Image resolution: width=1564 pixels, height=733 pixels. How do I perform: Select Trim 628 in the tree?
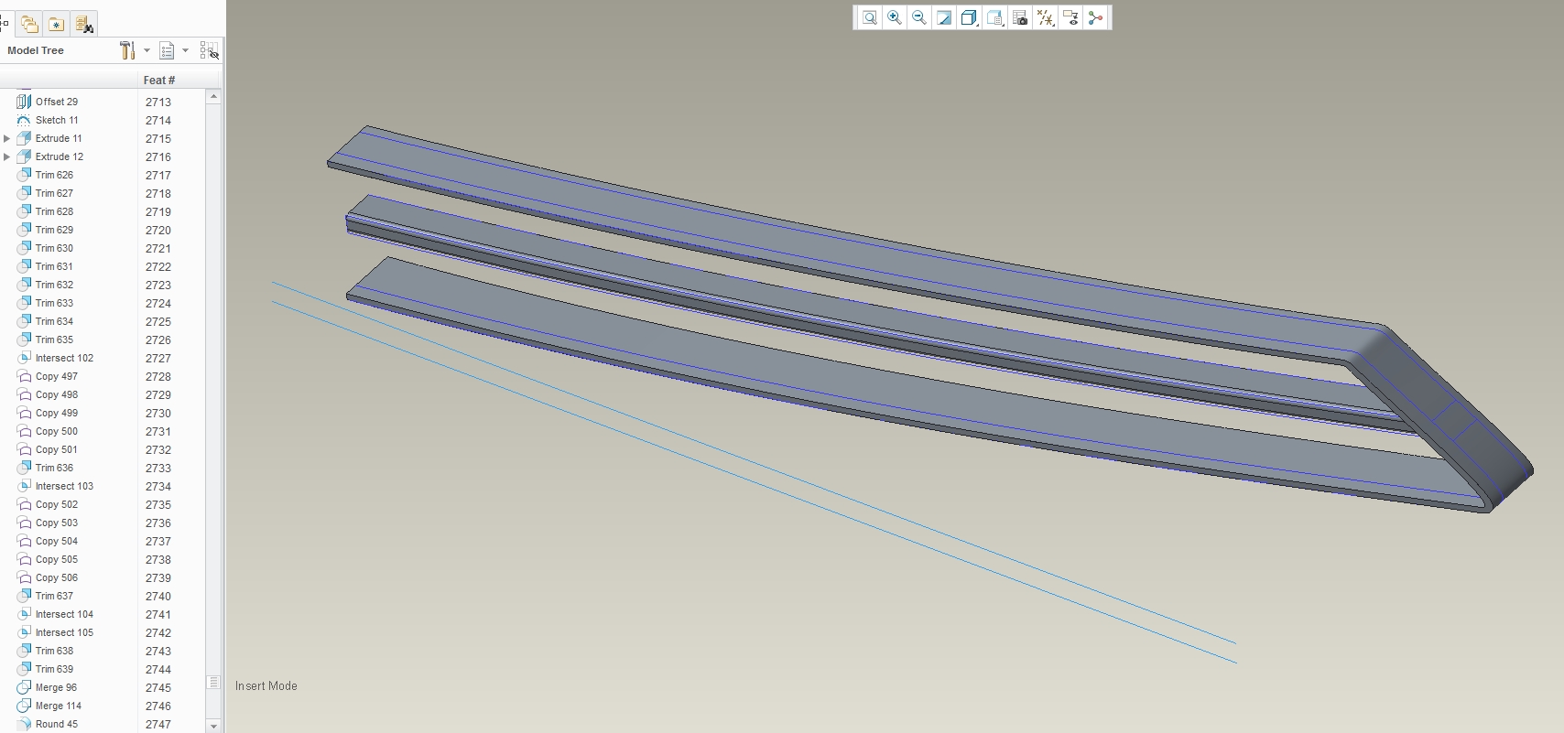(x=54, y=211)
